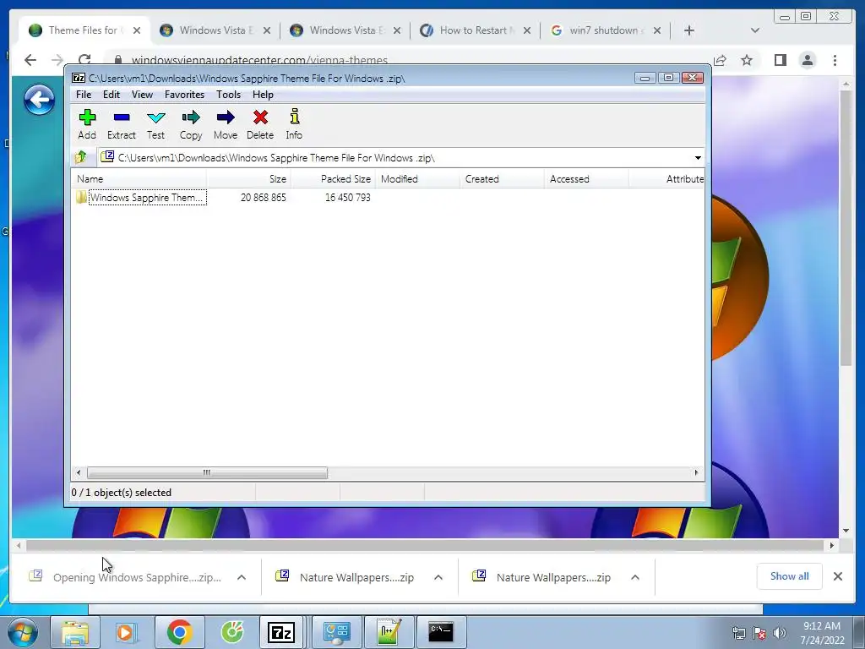
Task: Switch to Chrome taskbar icon
Action: (x=180, y=632)
